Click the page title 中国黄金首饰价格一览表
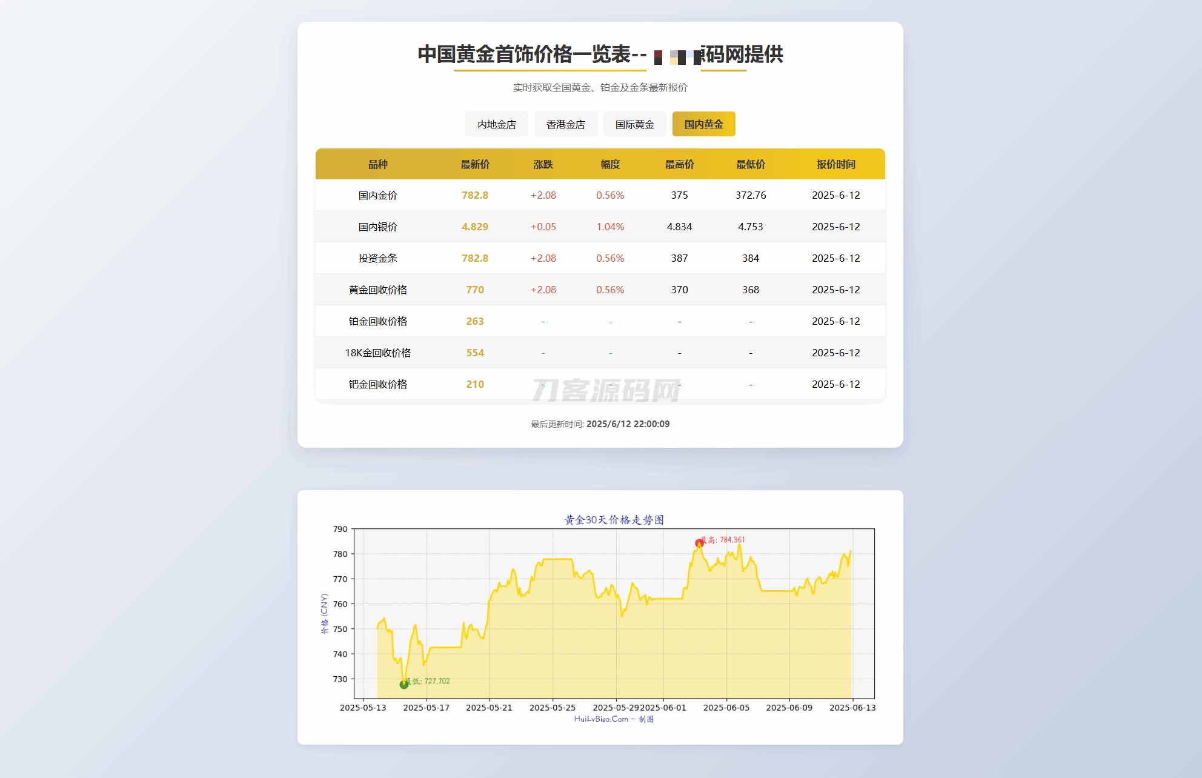1202x778 pixels. pos(525,55)
